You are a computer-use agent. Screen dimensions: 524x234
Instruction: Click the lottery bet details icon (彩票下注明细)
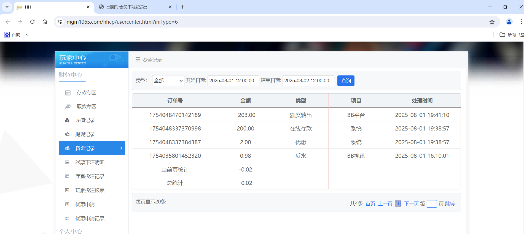(x=67, y=162)
